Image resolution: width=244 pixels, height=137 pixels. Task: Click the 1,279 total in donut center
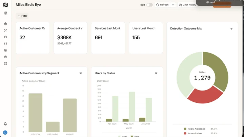click(202, 78)
